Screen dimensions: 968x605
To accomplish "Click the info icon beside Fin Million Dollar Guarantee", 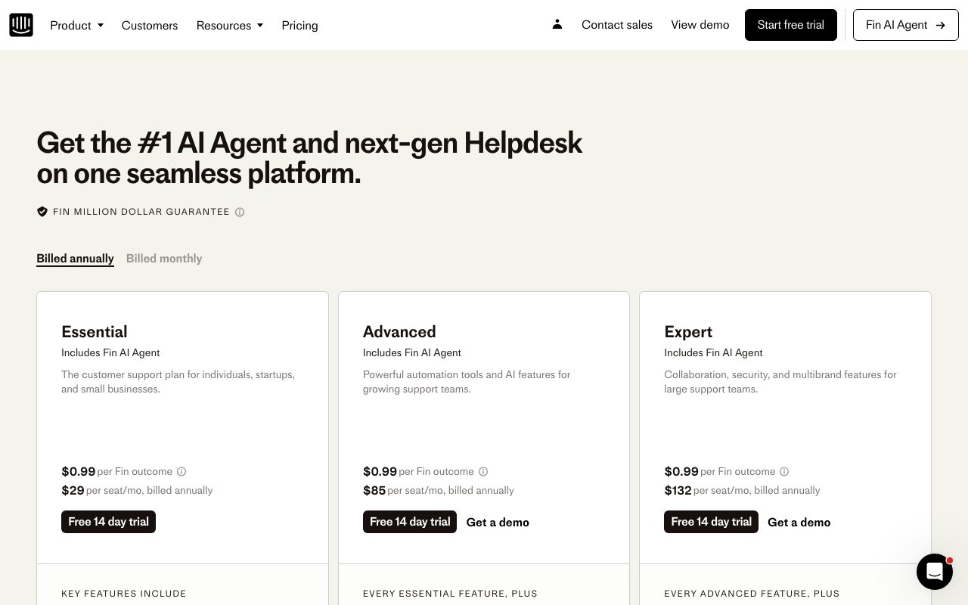I will click(240, 213).
